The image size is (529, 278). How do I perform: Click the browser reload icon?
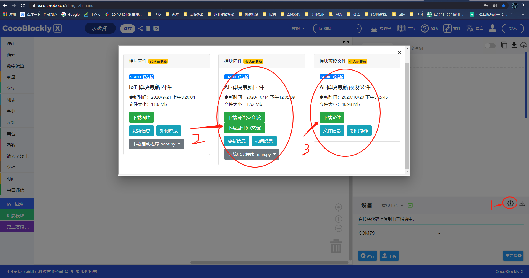click(x=23, y=5)
